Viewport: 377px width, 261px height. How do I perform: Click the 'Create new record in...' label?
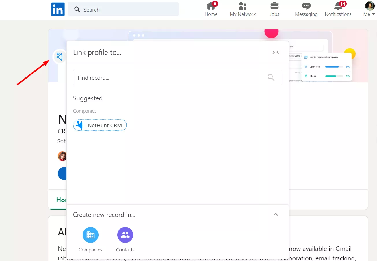tap(104, 215)
